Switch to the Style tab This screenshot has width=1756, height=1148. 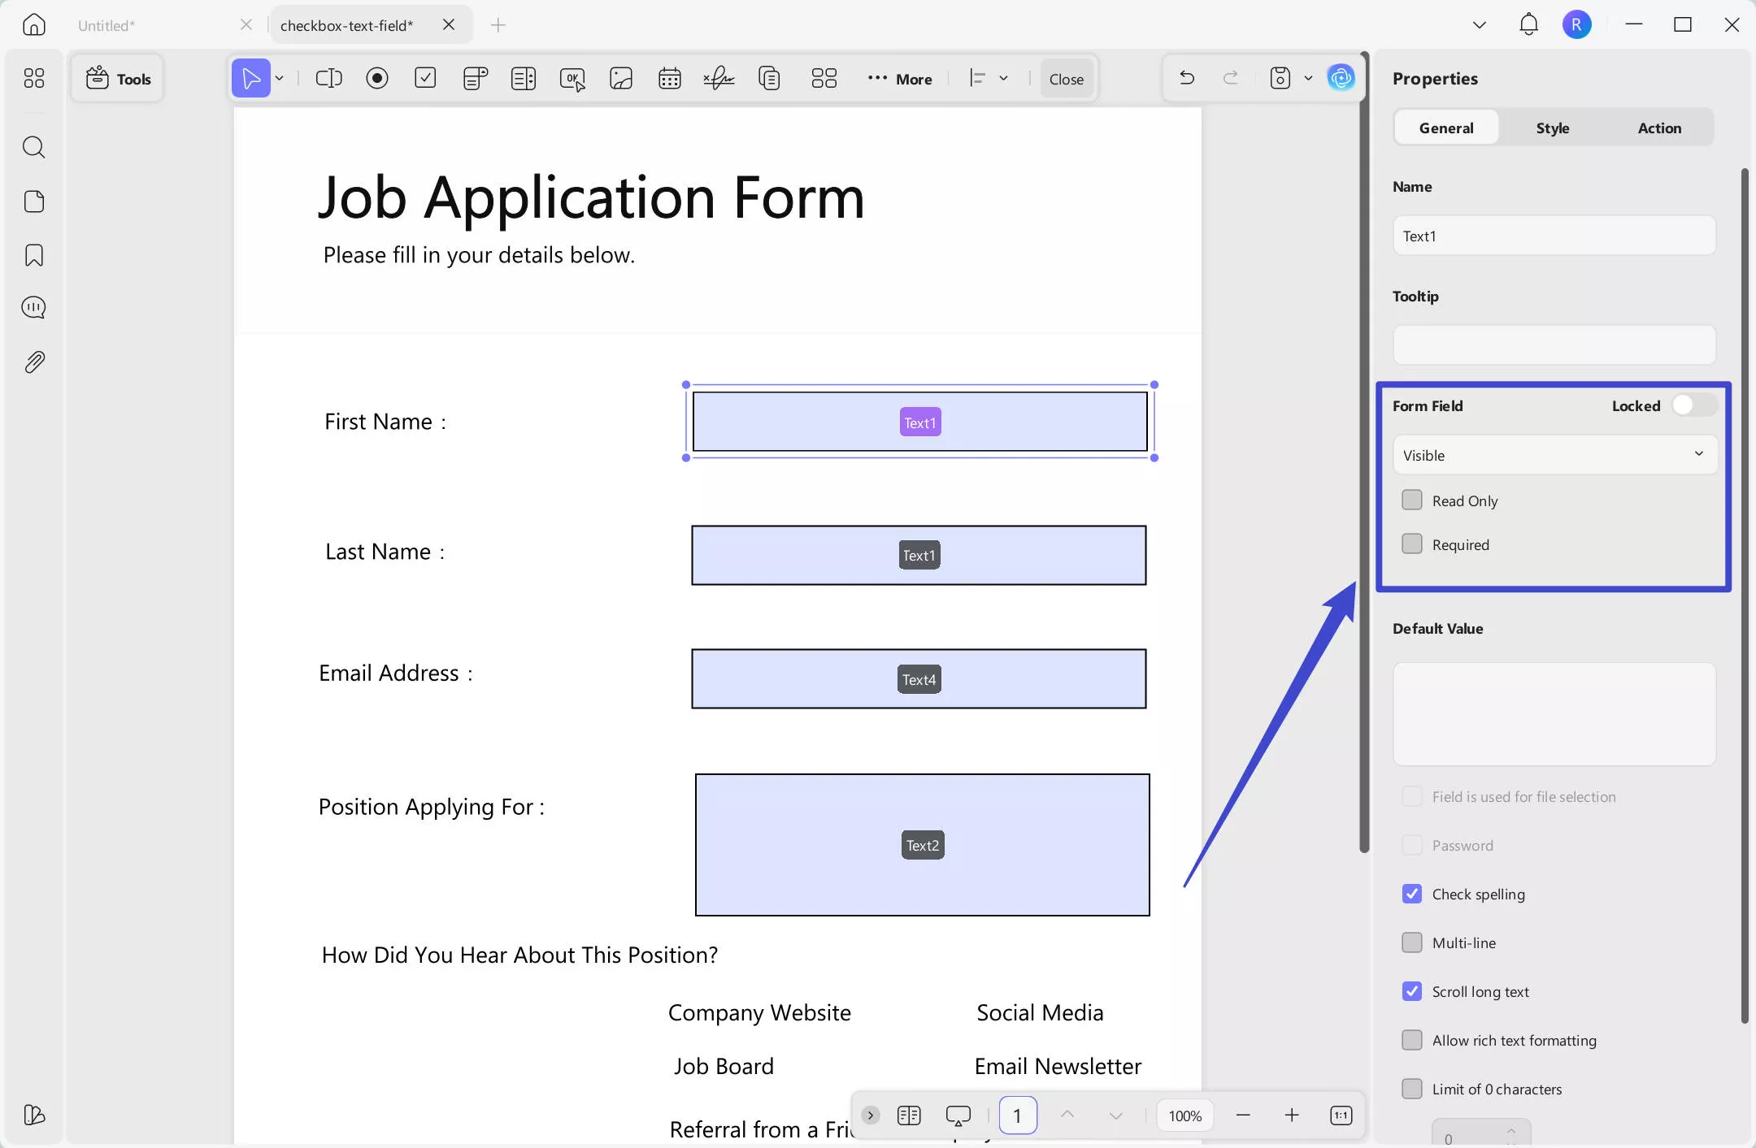coord(1553,128)
